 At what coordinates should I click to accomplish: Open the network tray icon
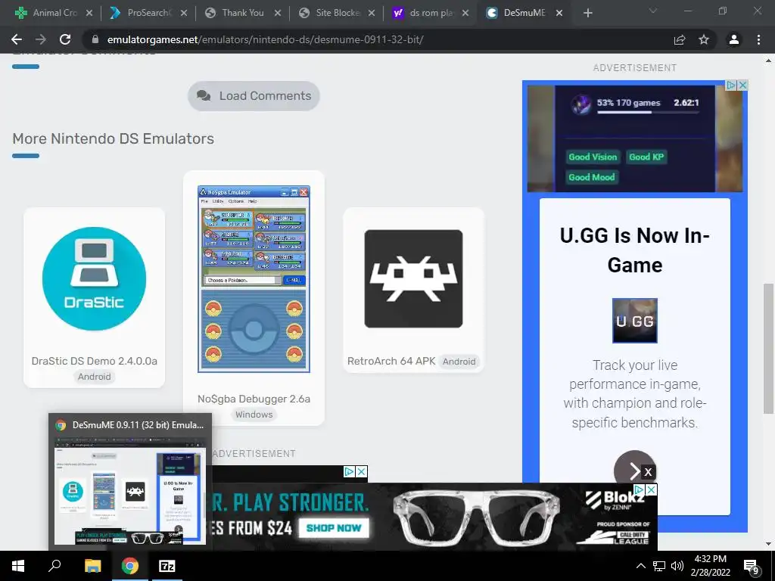pos(659,566)
